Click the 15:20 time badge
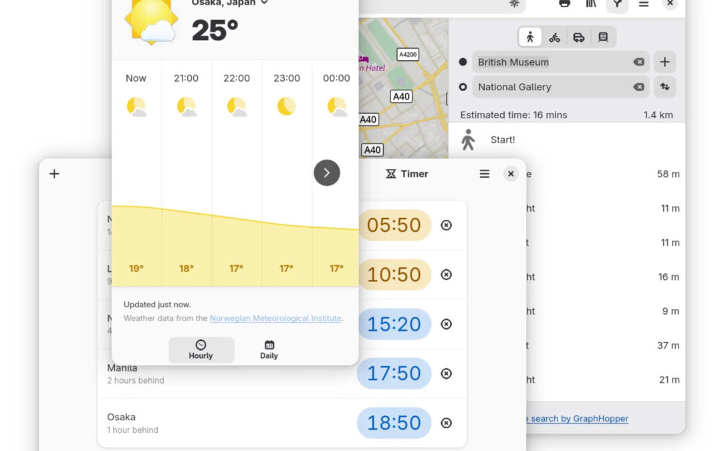Viewport: 722px width, 451px height. [x=394, y=324]
